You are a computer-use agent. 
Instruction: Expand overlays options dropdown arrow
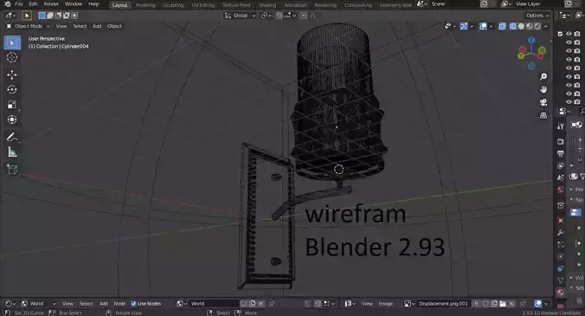tap(491, 26)
